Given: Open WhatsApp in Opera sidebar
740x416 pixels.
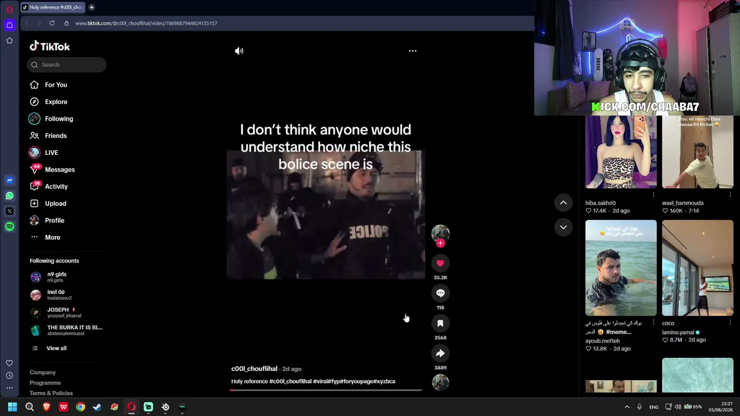Looking at the screenshot, I should [x=9, y=196].
